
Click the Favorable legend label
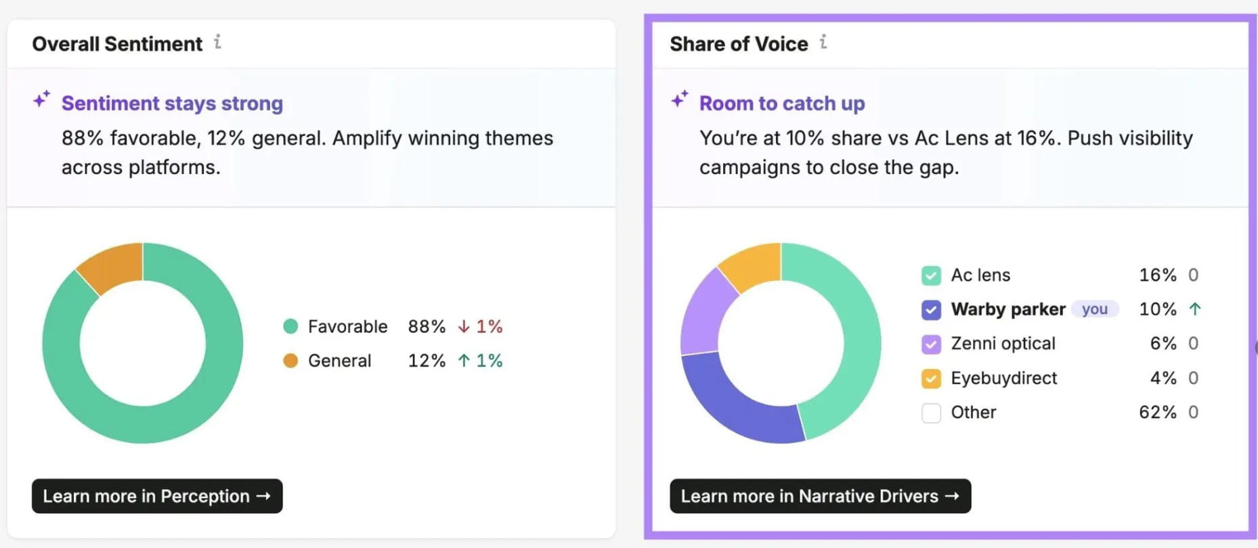[x=347, y=327]
